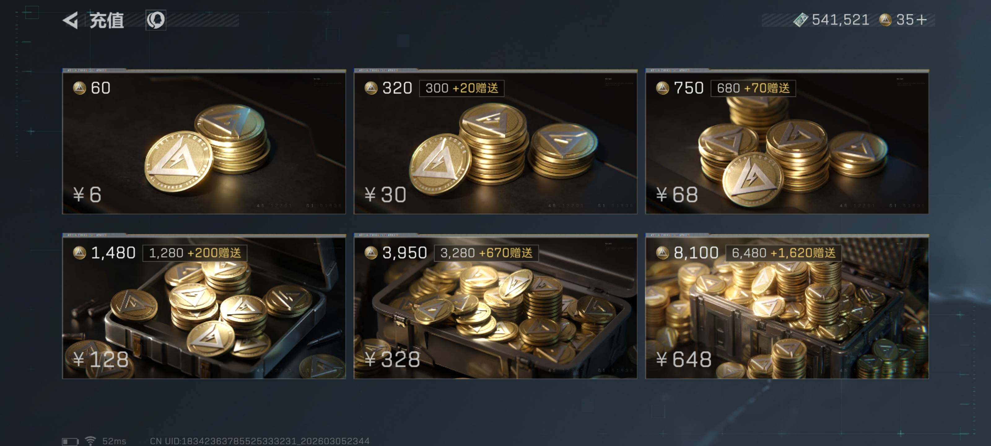This screenshot has width=991, height=446.
Task: Click the back arrow next to 充值
Action: [x=70, y=20]
